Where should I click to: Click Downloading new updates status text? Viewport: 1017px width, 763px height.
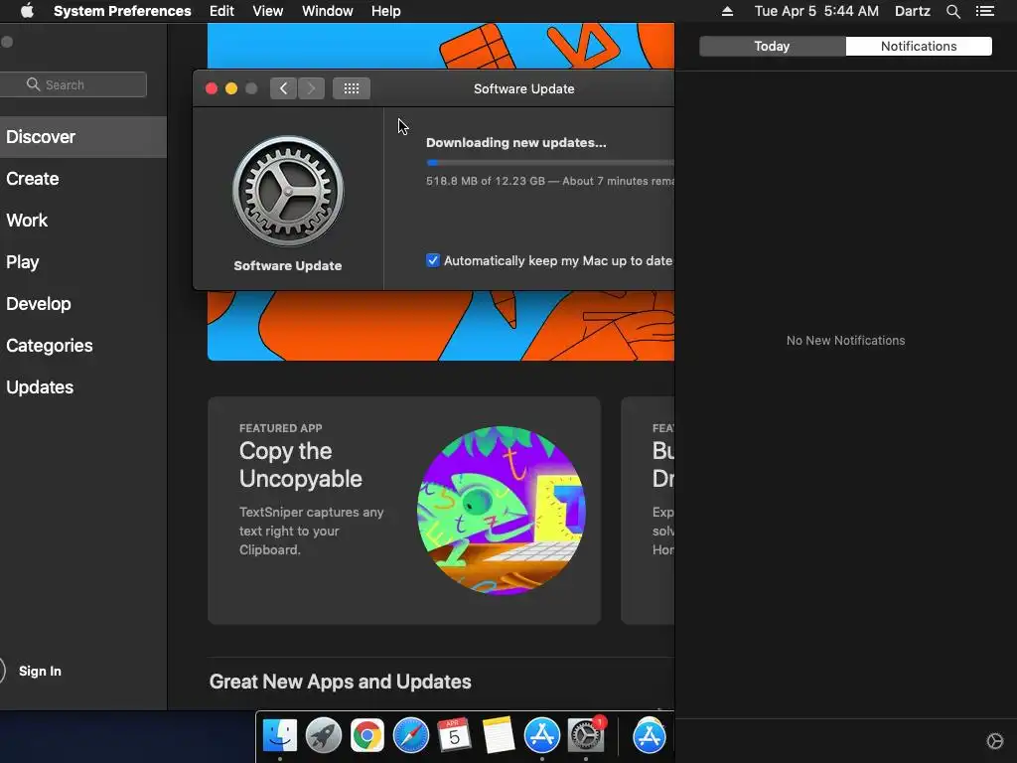click(516, 143)
